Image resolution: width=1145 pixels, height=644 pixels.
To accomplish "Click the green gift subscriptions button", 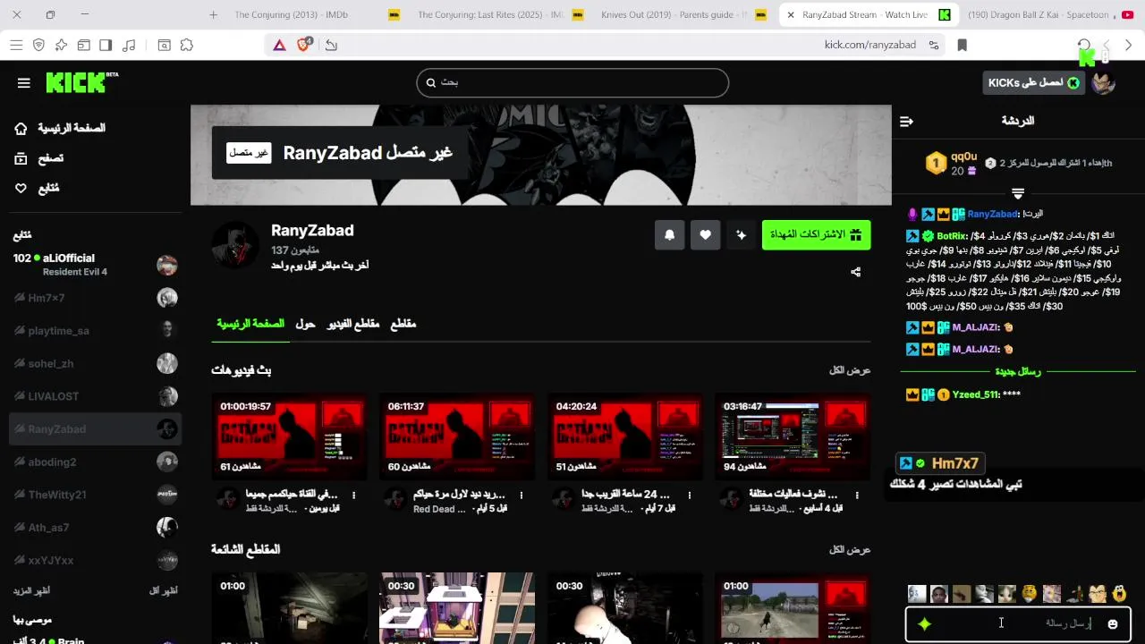I will coord(816,235).
